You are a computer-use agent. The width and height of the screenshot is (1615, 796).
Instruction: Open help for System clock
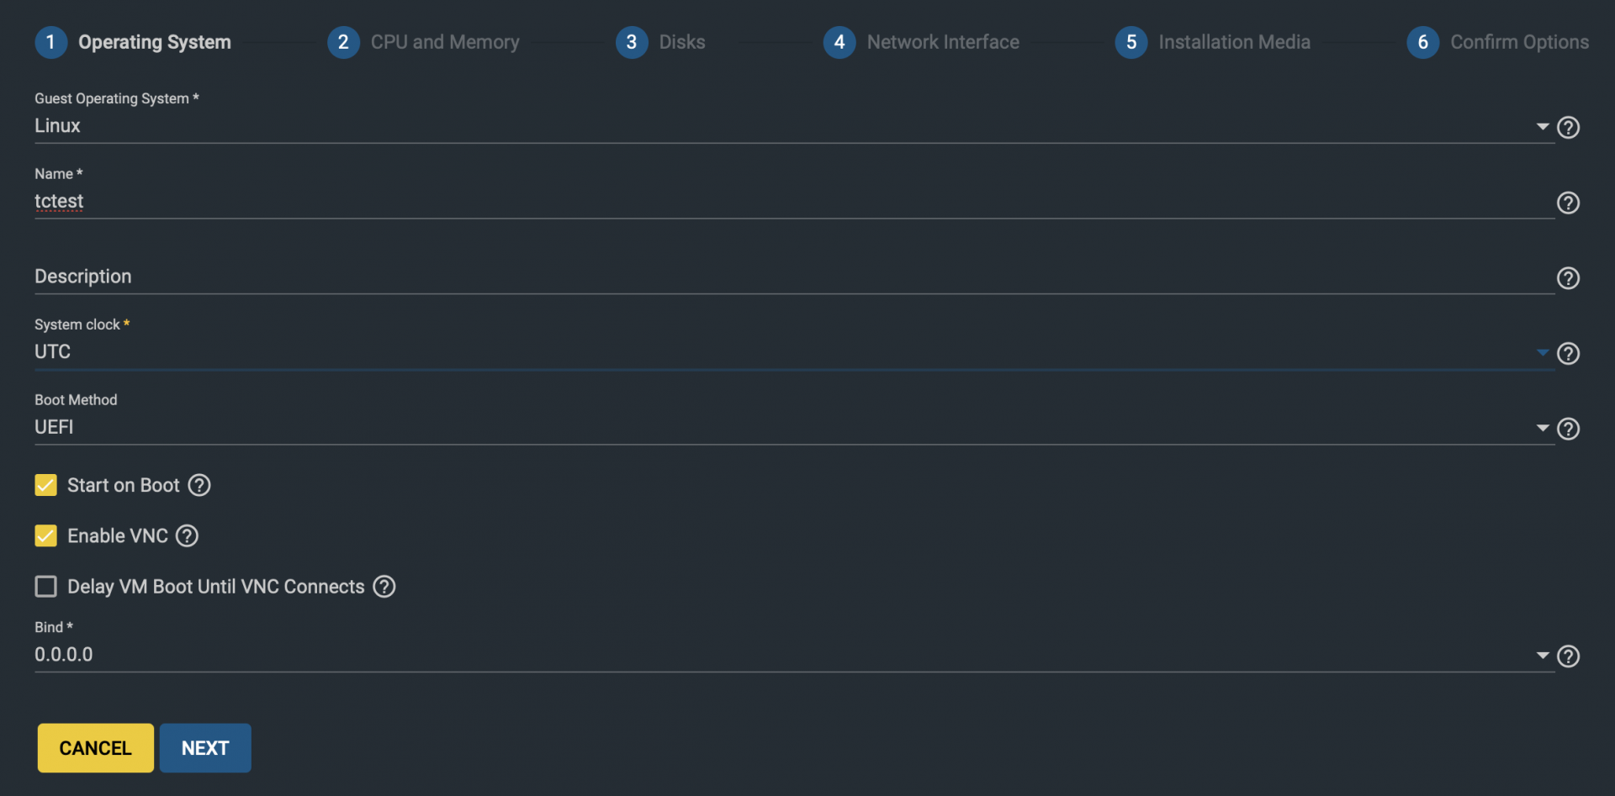(x=1568, y=353)
